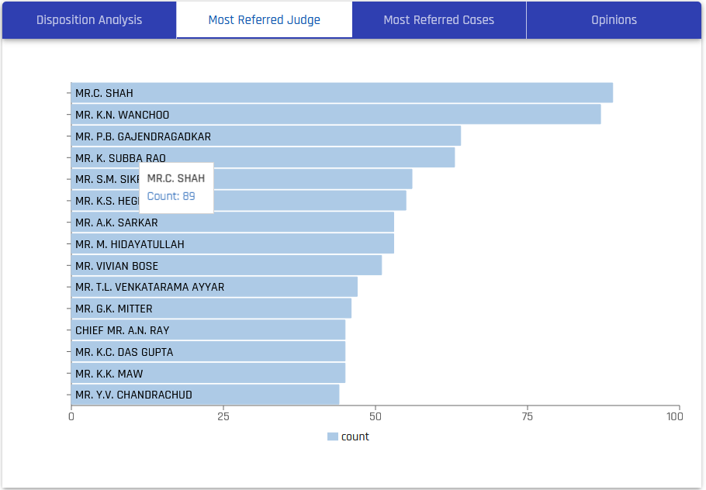Open the Opinions tab
The image size is (706, 490).
(x=614, y=20)
